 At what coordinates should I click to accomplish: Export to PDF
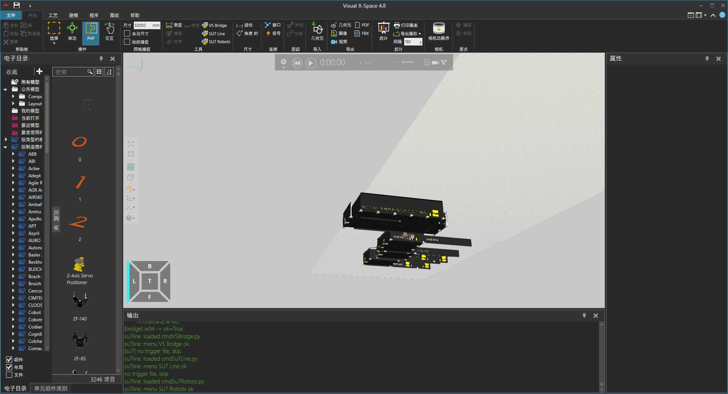pyautogui.click(x=362, y=25)
